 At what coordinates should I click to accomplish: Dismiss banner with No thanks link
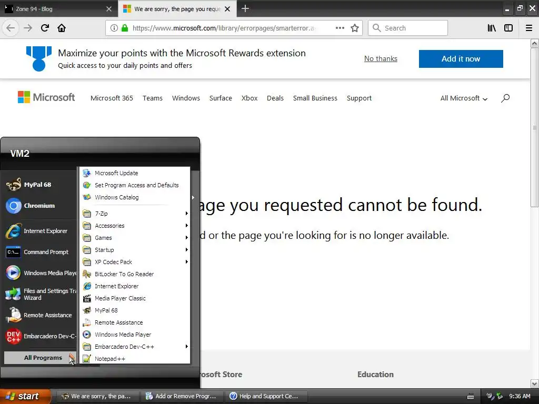tap(381, 59)
